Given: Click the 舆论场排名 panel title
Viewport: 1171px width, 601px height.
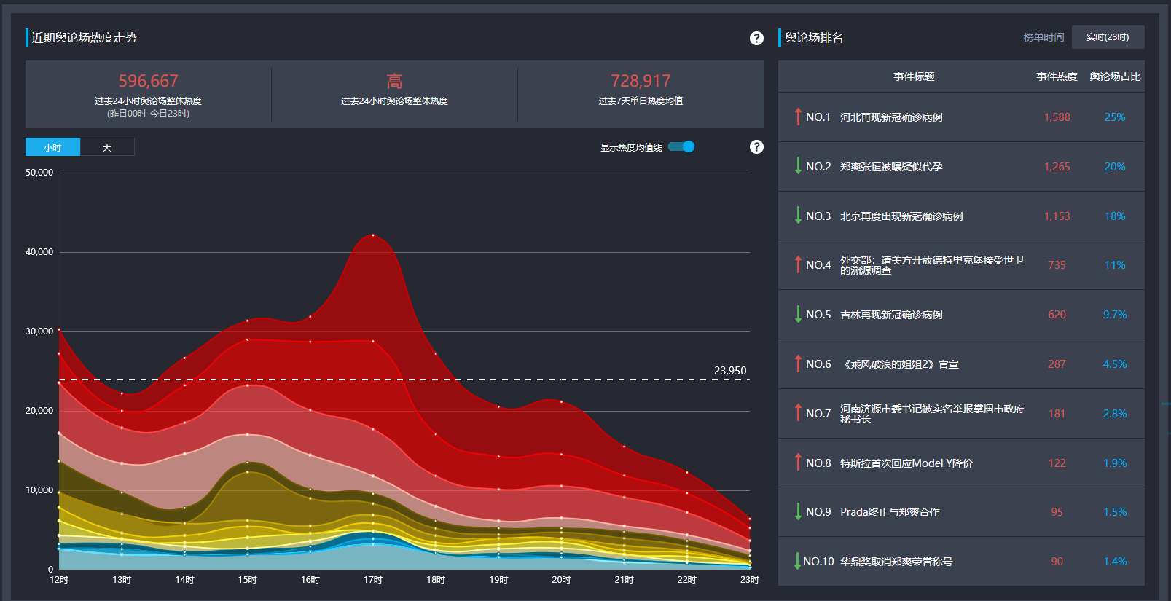Looking at the screenshot, I should 814,38.
